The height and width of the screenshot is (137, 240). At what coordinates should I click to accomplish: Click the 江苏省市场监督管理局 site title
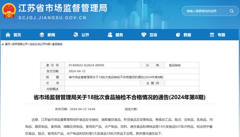point(63,8)
